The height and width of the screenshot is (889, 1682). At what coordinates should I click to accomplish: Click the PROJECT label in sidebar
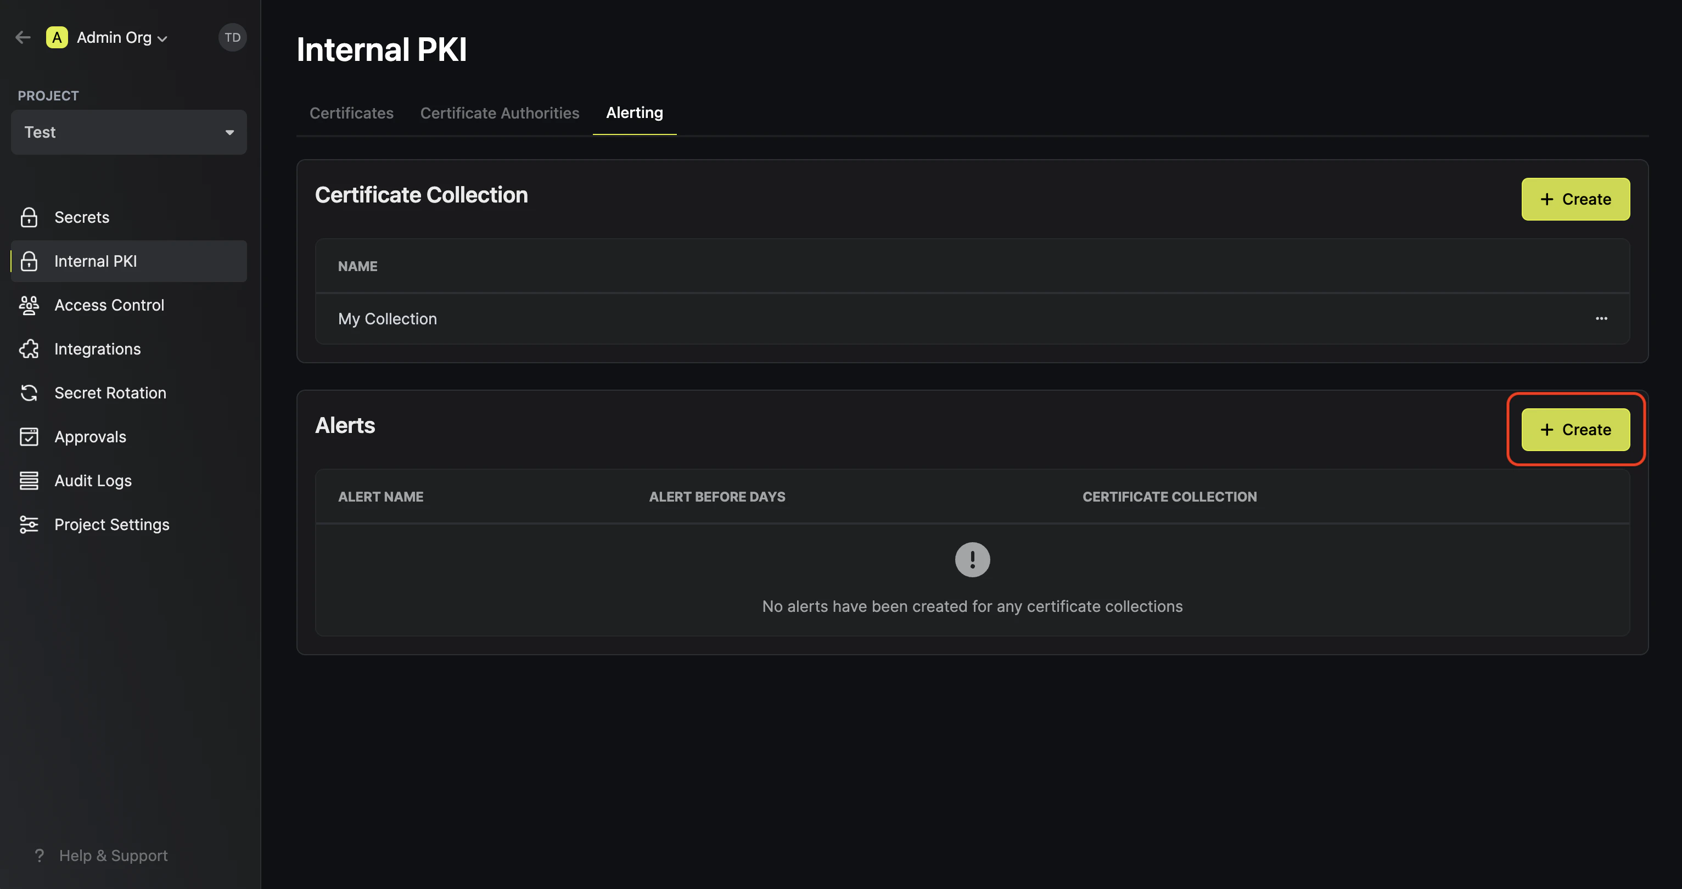[48, 96]
